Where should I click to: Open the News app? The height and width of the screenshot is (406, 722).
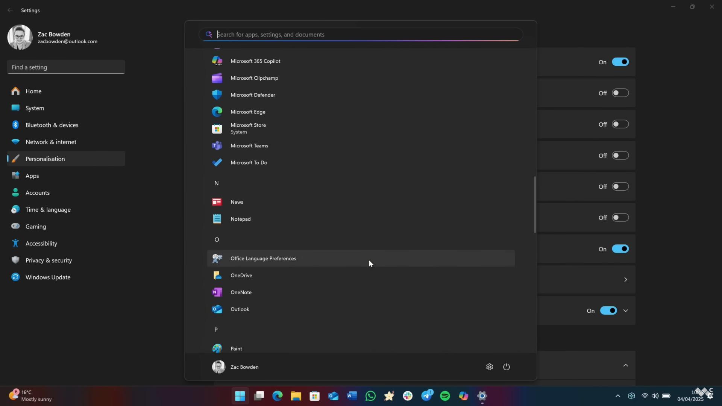click(x=361, y=202)
